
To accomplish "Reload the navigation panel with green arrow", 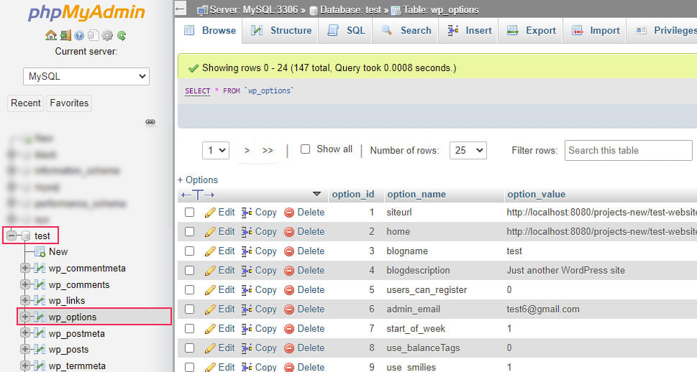I will pos(122,35).
